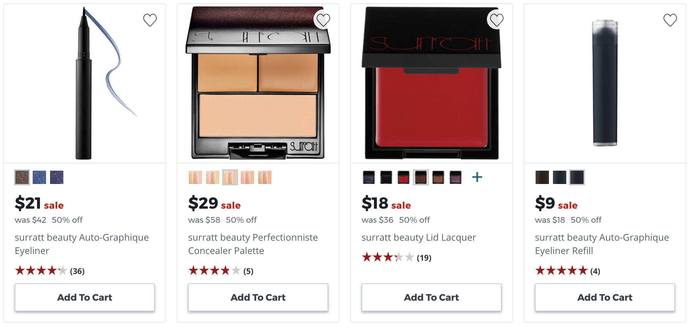Choose the last concealer palette shade swatch

click(265, 177)
